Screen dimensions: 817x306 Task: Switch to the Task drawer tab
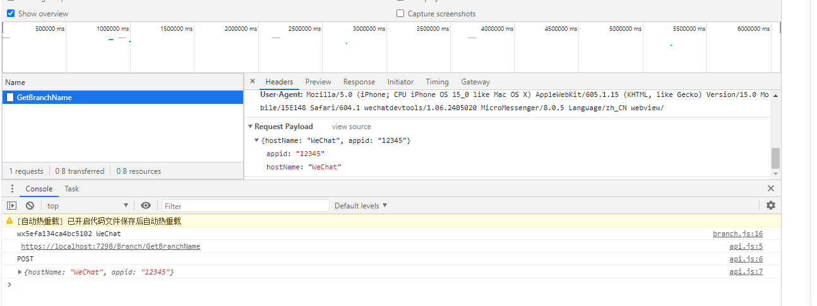click(72, 189)
